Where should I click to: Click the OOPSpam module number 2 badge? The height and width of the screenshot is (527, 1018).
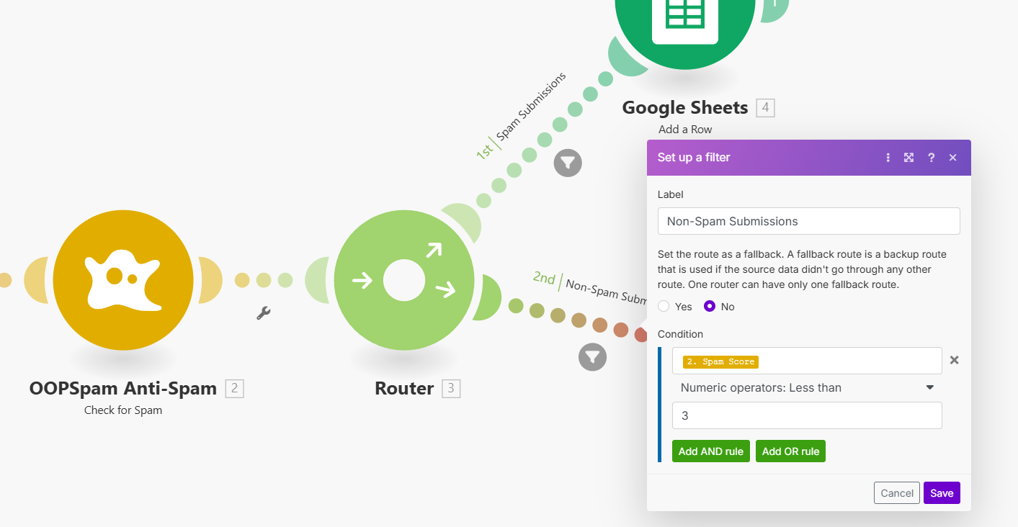point(234,389)
